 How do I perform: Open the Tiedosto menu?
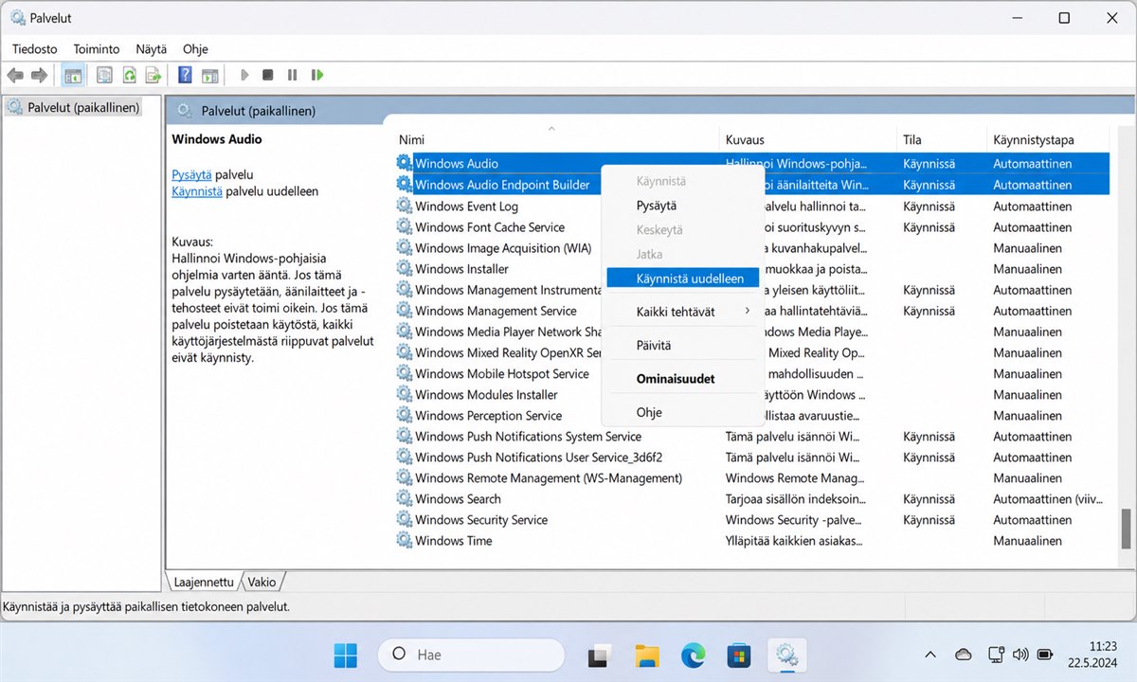pos(35,49)
